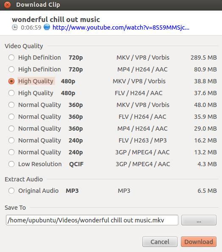
Task: Choose 240p 3GP MPEG4 AAC option
Action: coord(11,152)
